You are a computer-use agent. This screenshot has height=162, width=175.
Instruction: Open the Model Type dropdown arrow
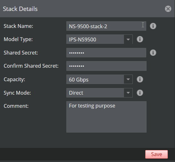coord(128,39)
